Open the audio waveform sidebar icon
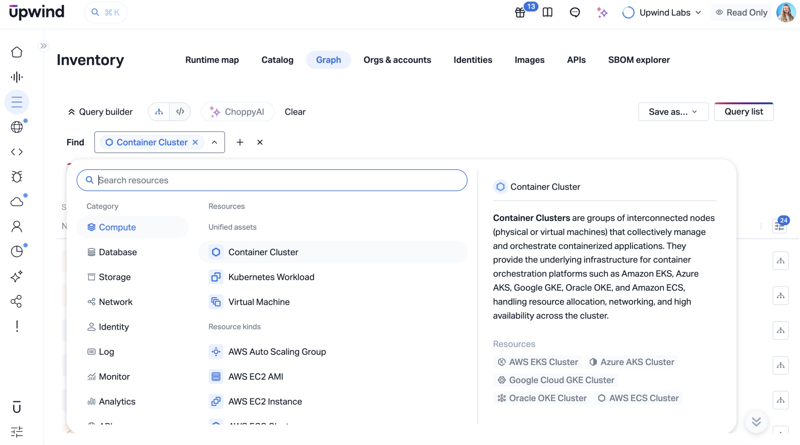Viewport: 800px width, 445px height. [x=17, y=77]
